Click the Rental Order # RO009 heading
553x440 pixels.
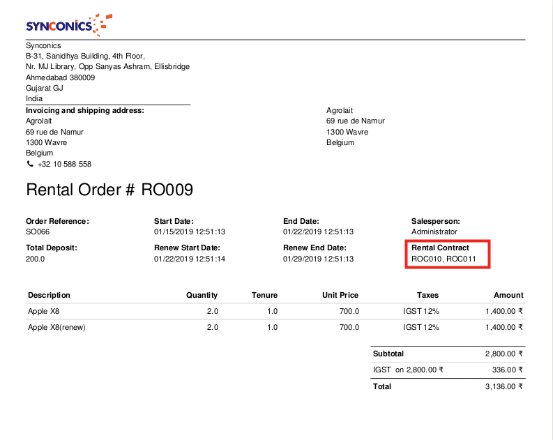(x=109, y=190)
